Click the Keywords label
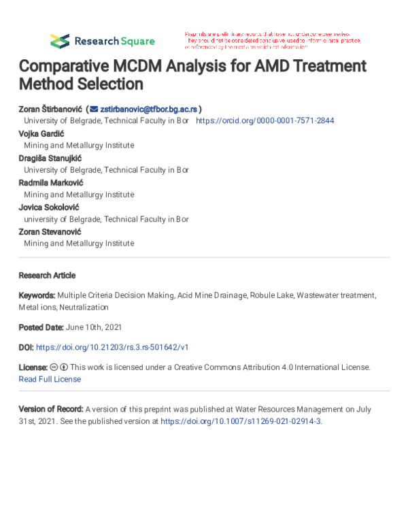The width and height of the screenshot is (408, 528). pyautogui.click(x=37, y=295)
